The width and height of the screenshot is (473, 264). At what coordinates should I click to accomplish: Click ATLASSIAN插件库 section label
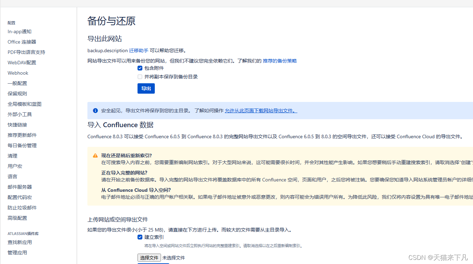coord(23,234)
